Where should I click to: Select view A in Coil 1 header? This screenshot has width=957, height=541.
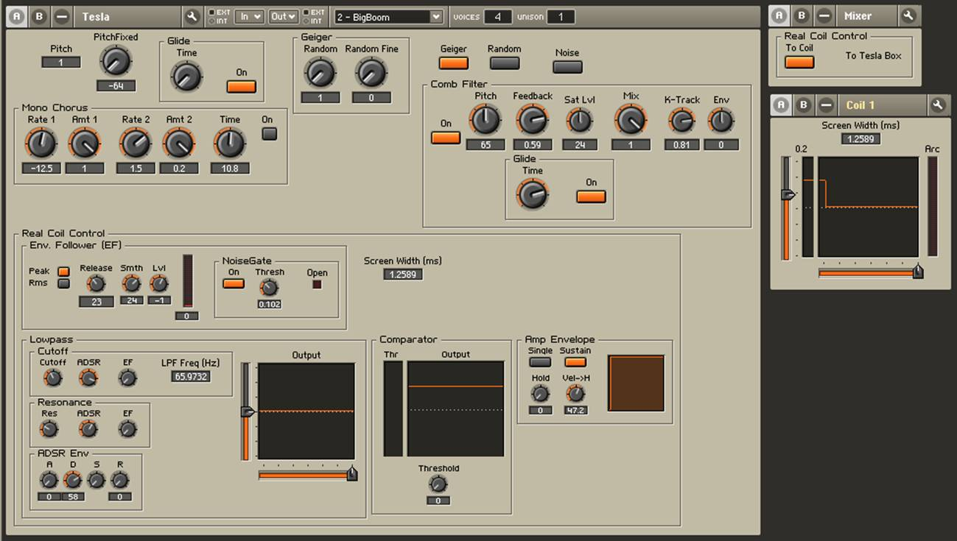(781, 105)
